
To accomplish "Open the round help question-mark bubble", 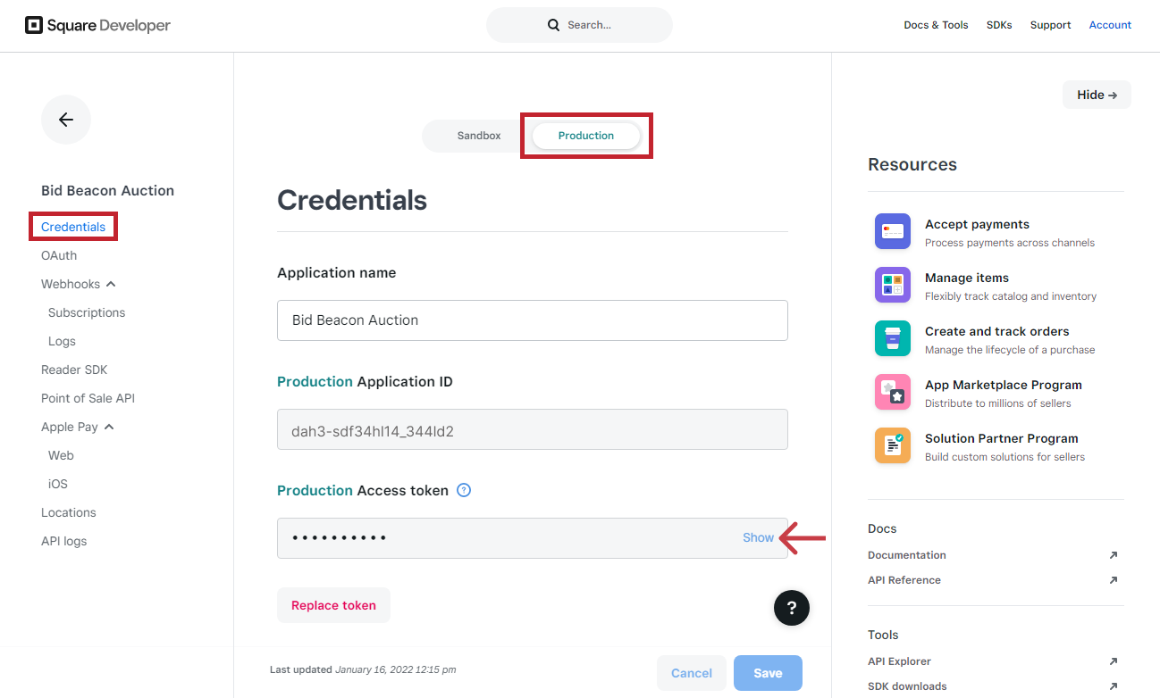I will pos(792,608).
